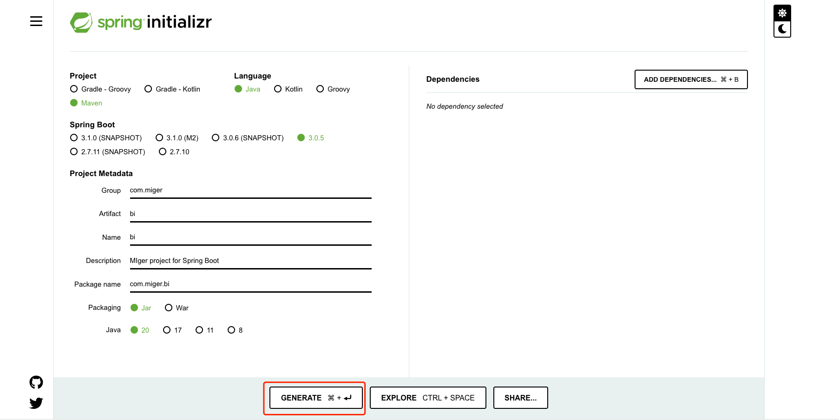Open the GitHub icon link
Viewport: 839px width, 420px height.
[x=36, y=382]
